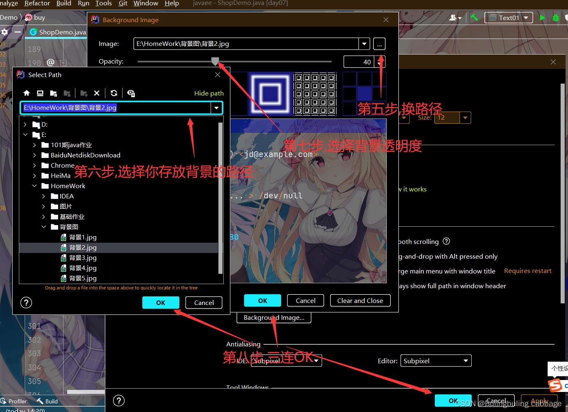This screenshot has height=412, width=568.
Task: Refresh the Select Path file tree
Action: (x=114, y=93)
